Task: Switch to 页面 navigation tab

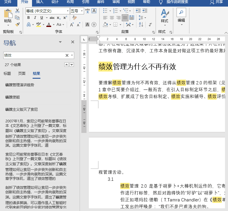Action: click(22, 74)
